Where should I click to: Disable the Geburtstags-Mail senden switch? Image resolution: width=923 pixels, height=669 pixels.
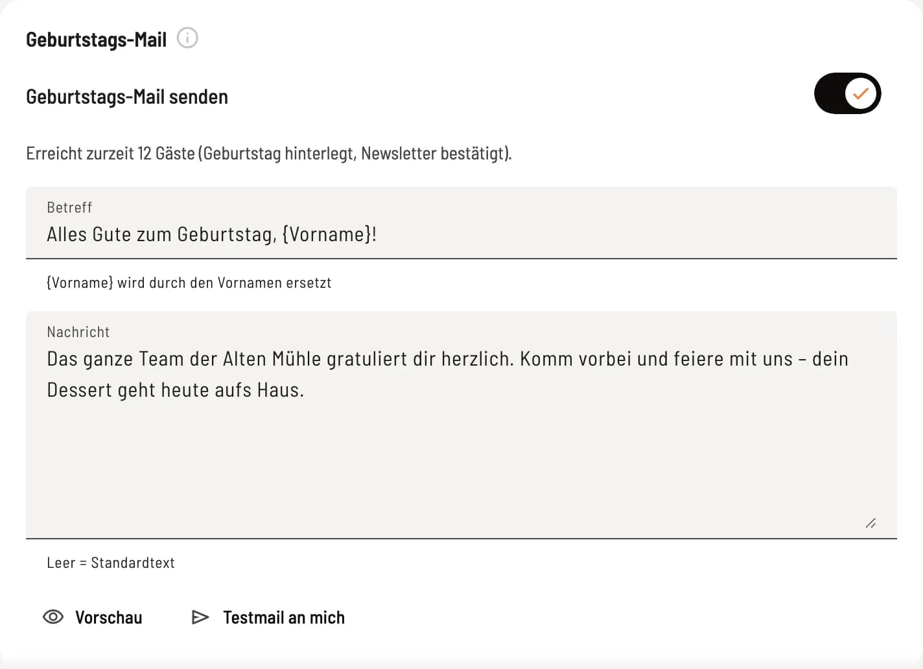(x=847, y=93)
